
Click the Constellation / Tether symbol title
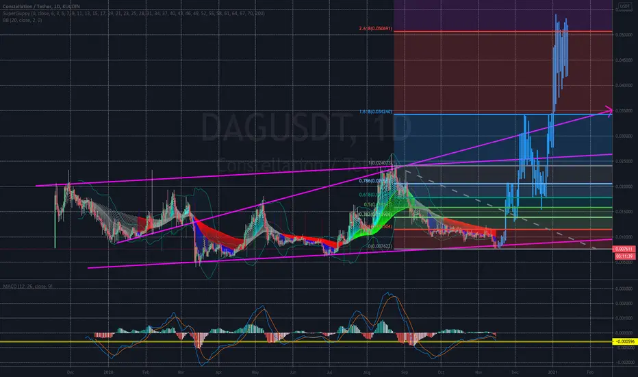click(x=42, y=6)
